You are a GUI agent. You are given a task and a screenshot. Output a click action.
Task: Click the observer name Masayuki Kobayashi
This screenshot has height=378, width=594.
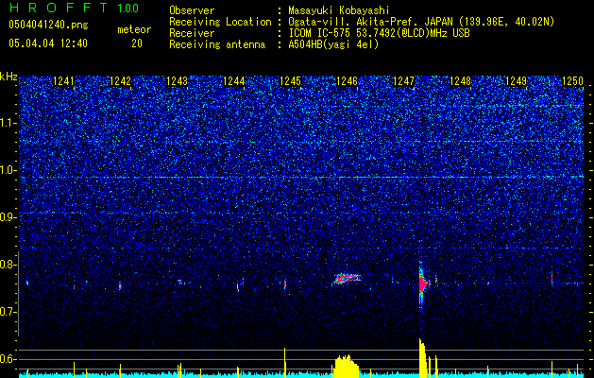338,10
